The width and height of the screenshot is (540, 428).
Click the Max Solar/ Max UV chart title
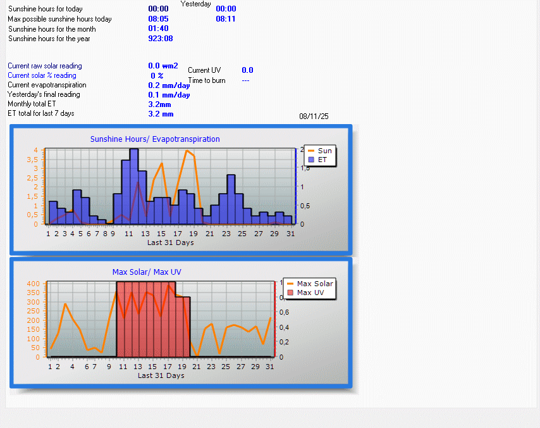coord(147,272)
